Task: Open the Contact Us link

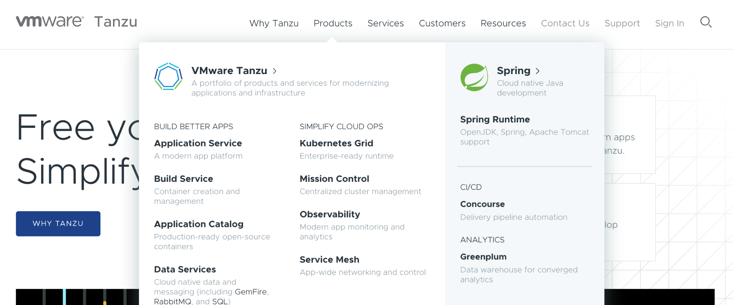Action: coord(565,23)
